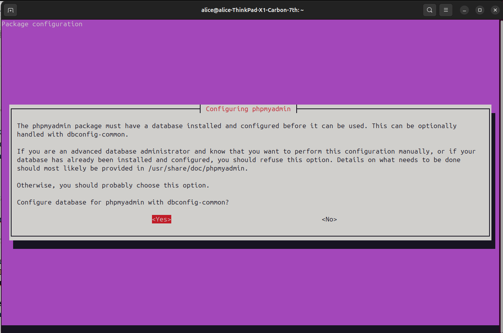503x333 pixels.
Task: Click the line "Otherwise, you should probably choose this option."
Action: click(113, 185)
